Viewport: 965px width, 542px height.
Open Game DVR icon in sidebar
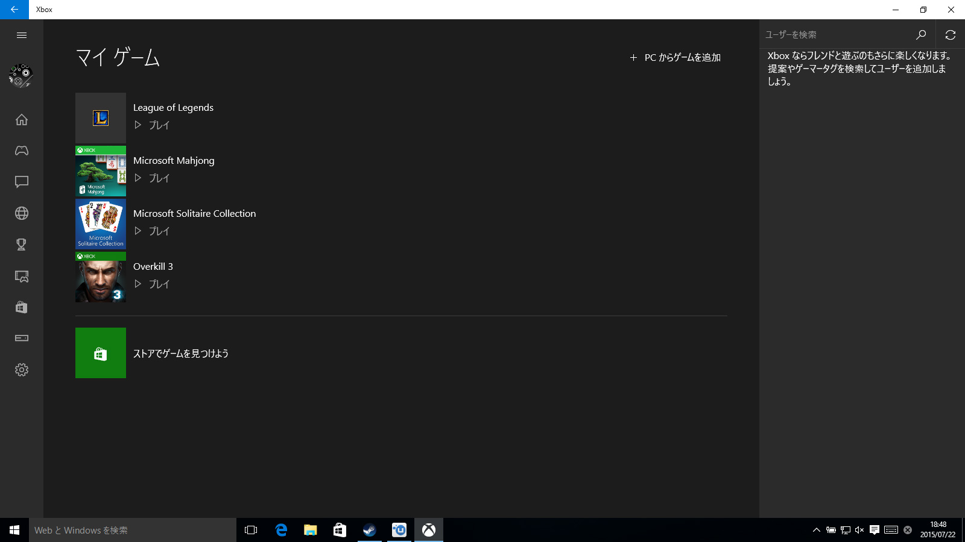tap(22, 276)
